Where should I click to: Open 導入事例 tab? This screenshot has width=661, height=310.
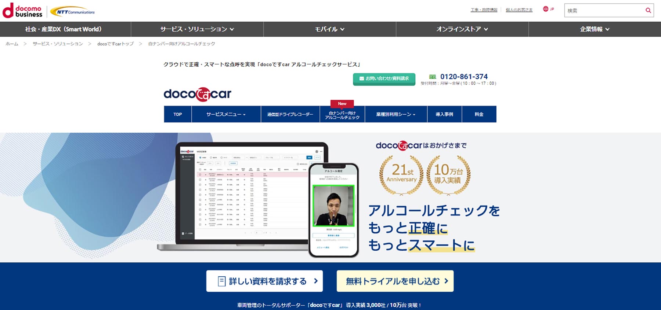pos(444,114)
